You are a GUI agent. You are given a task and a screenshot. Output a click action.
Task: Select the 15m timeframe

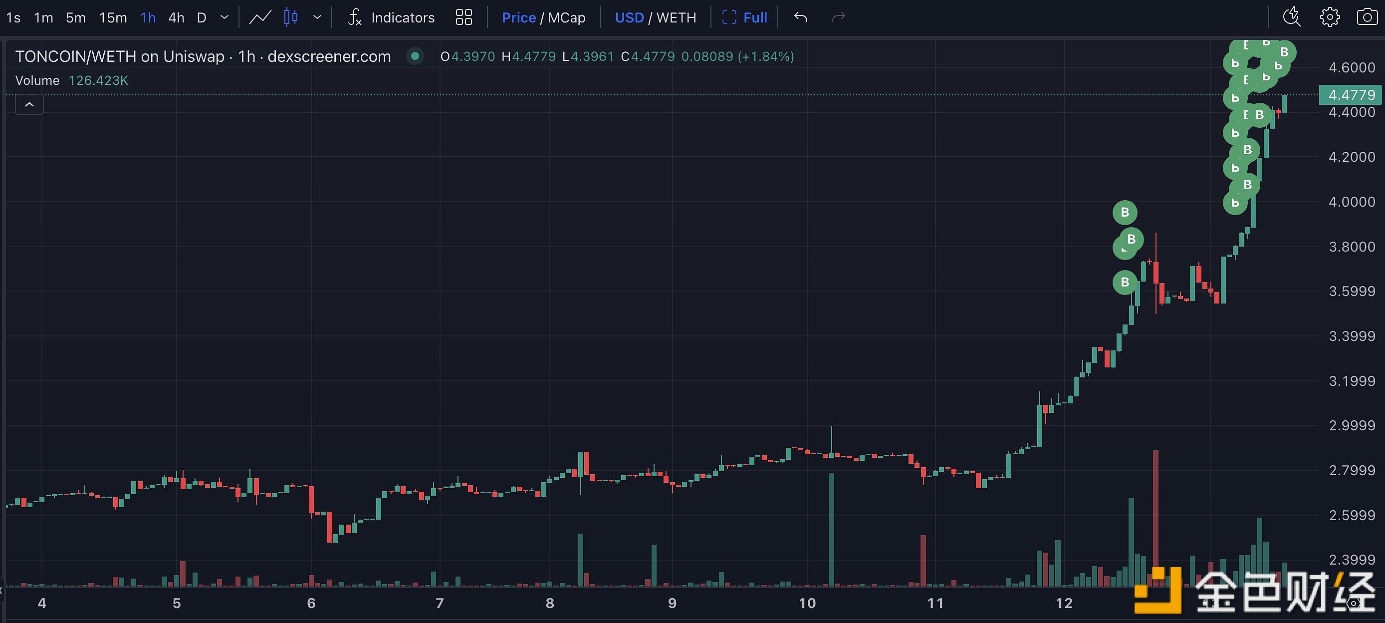[x=113, y=18]
